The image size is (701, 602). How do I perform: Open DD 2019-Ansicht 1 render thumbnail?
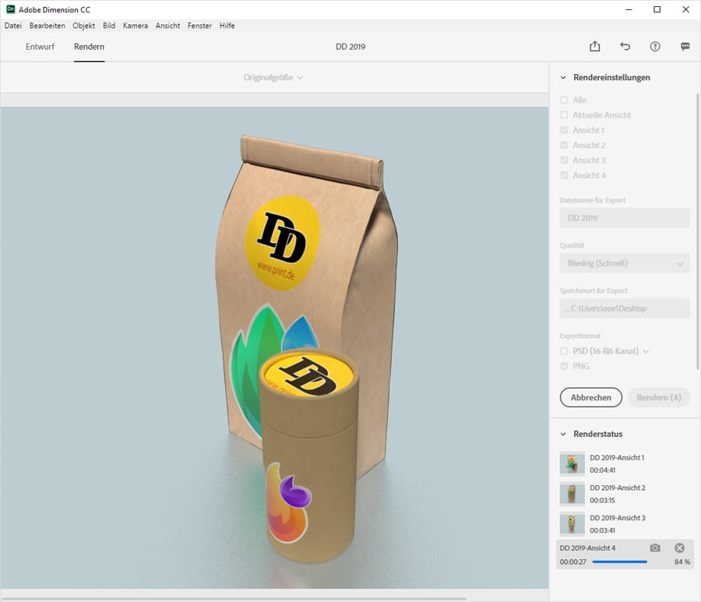click(572, 463)
